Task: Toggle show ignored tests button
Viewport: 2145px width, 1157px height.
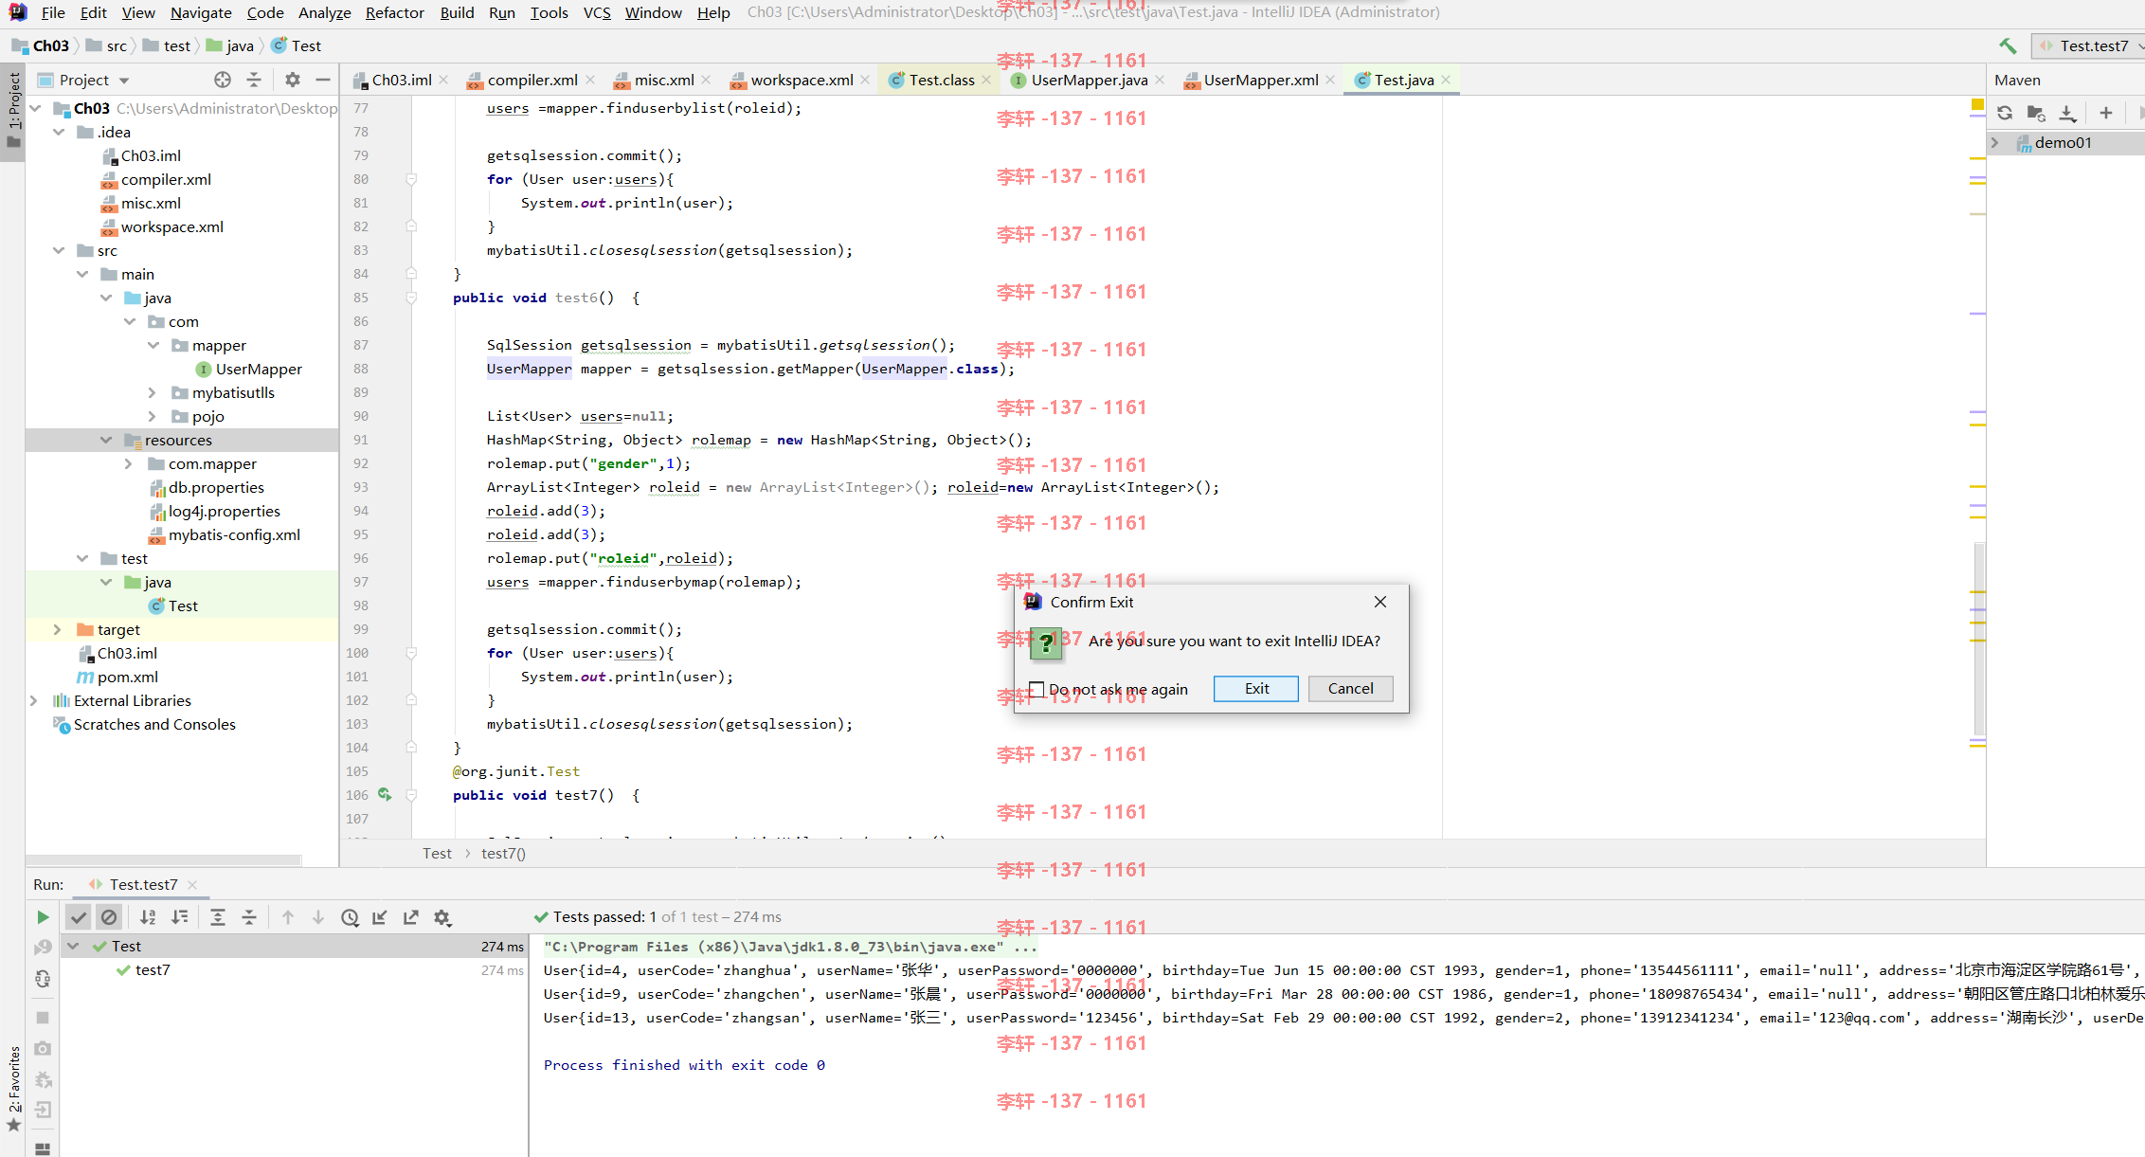Action: [x=110, y=917]
